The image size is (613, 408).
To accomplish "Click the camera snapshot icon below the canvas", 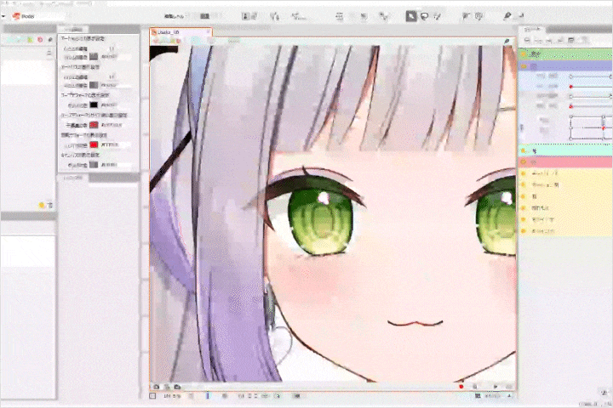I will click(177, 387).
